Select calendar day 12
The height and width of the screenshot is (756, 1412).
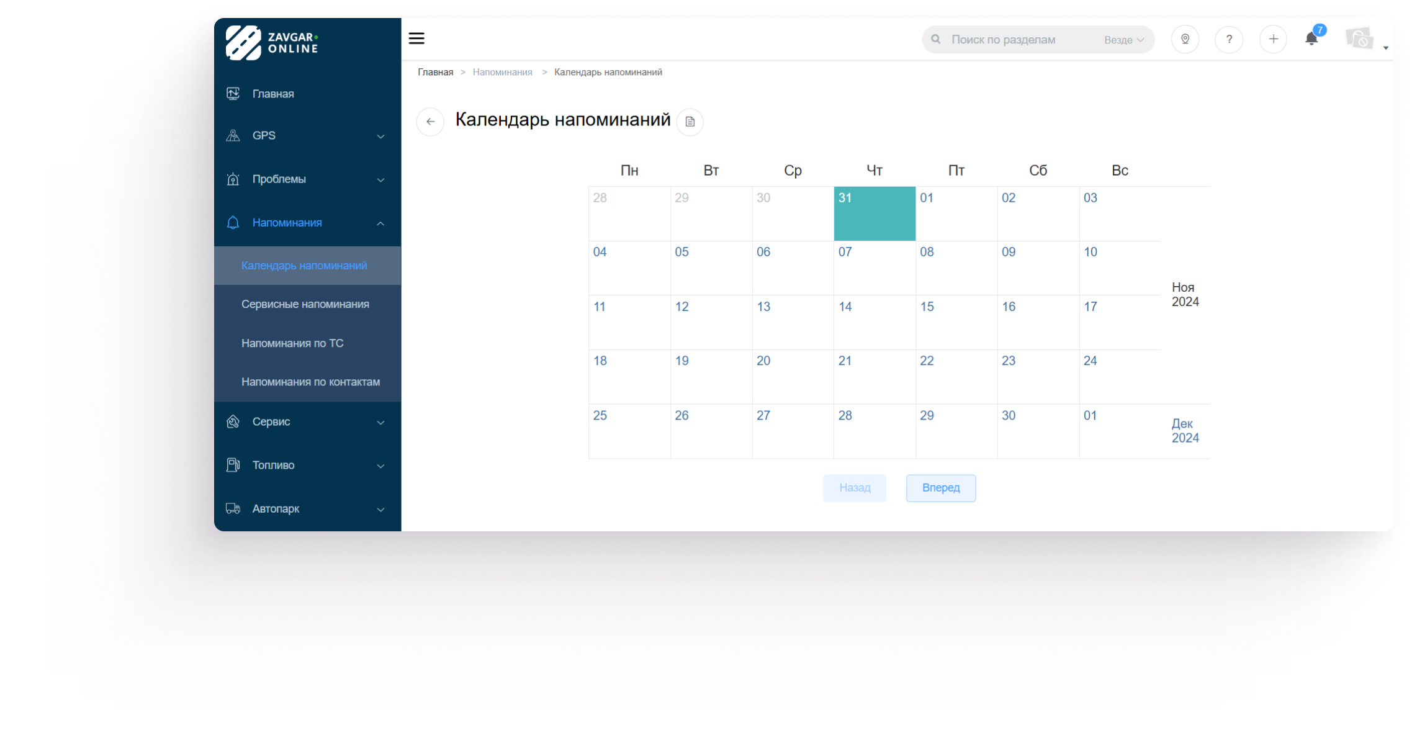pyautogui.click(x=711, y=323)
